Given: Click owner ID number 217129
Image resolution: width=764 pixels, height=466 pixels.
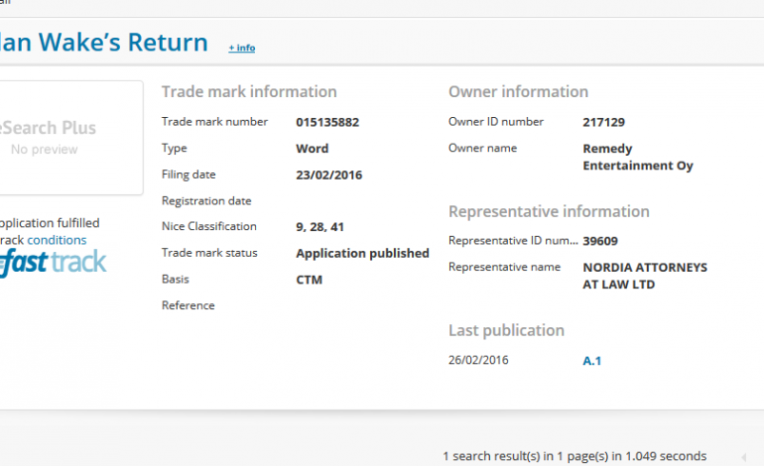Looking at the screenshot, I should (x=603, y=122).
